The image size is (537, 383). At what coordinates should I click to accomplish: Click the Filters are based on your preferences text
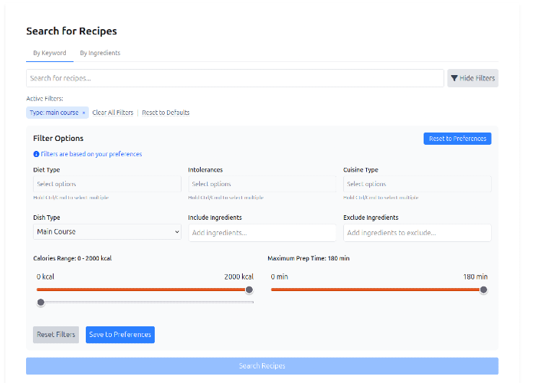click(91, 154)
